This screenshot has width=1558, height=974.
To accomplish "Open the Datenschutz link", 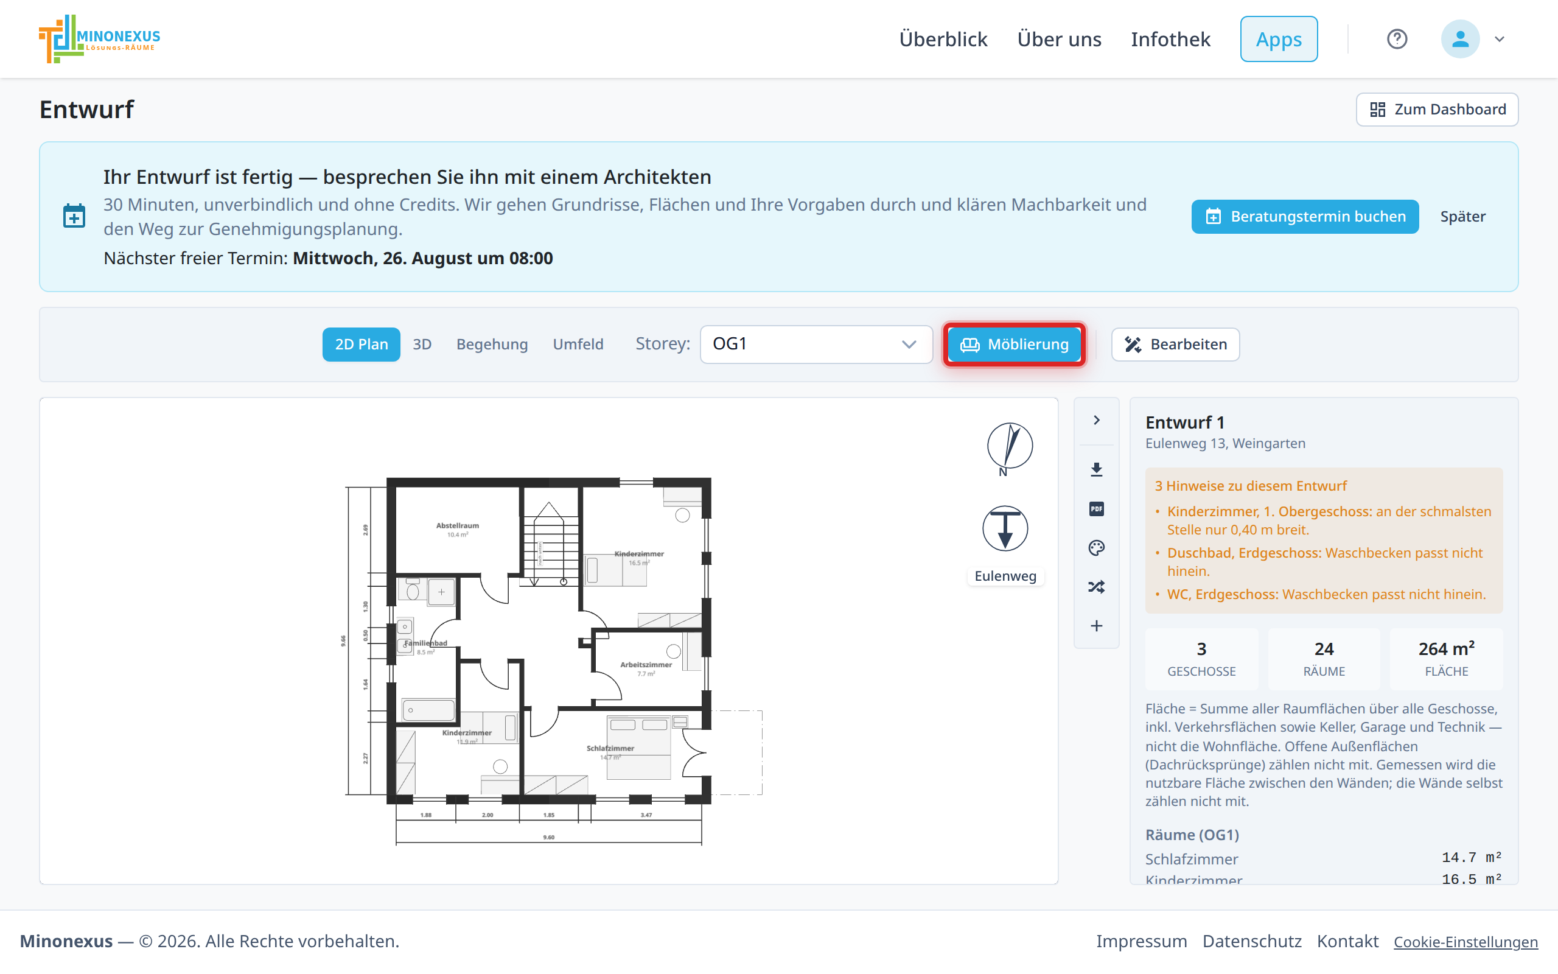I will point(1251,941).
